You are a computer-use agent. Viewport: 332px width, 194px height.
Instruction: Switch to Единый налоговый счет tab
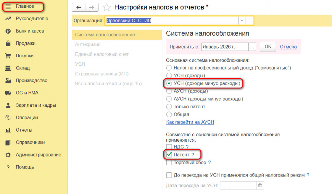102,54
